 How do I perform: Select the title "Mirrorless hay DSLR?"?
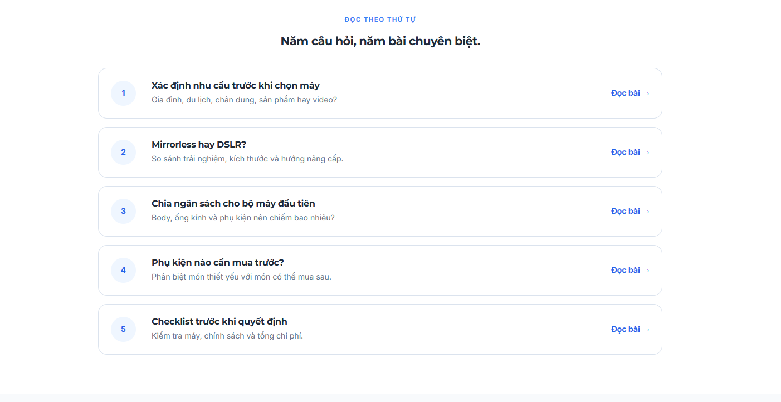pyautogui.click(x=199, y=145)
